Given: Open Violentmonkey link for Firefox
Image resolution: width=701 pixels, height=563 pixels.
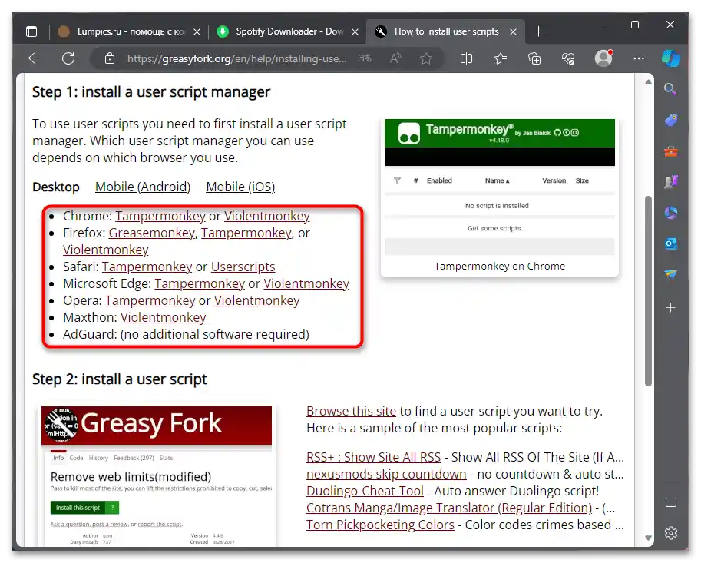Looking at the screenshot, I should click(x=105, y=250).
